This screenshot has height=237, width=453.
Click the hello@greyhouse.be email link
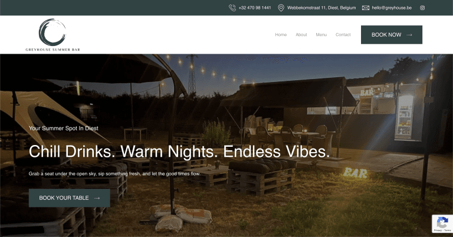(x=392, y=8)
